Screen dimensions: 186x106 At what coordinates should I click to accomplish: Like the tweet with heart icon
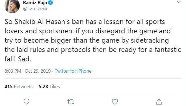point(115,101)
